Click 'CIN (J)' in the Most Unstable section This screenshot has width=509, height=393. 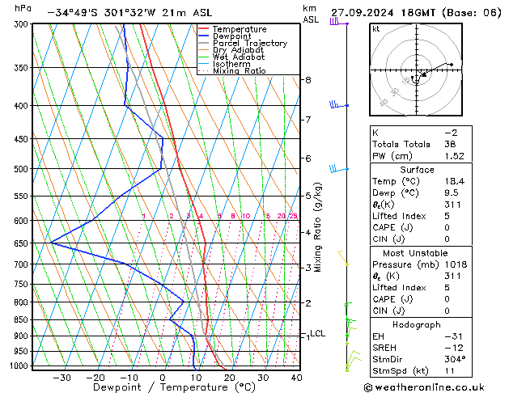388,311
